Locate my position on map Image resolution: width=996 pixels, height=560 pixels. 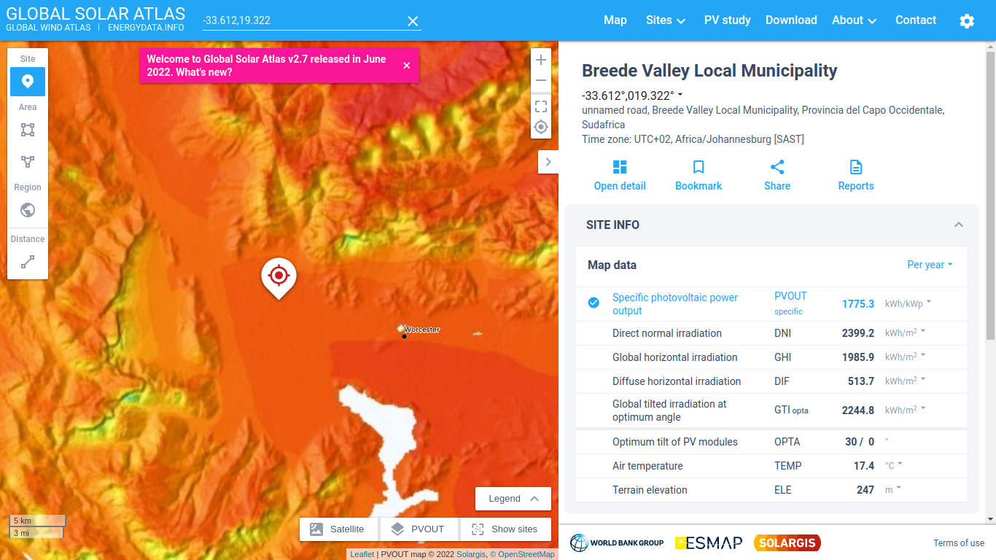coord(541,127)
